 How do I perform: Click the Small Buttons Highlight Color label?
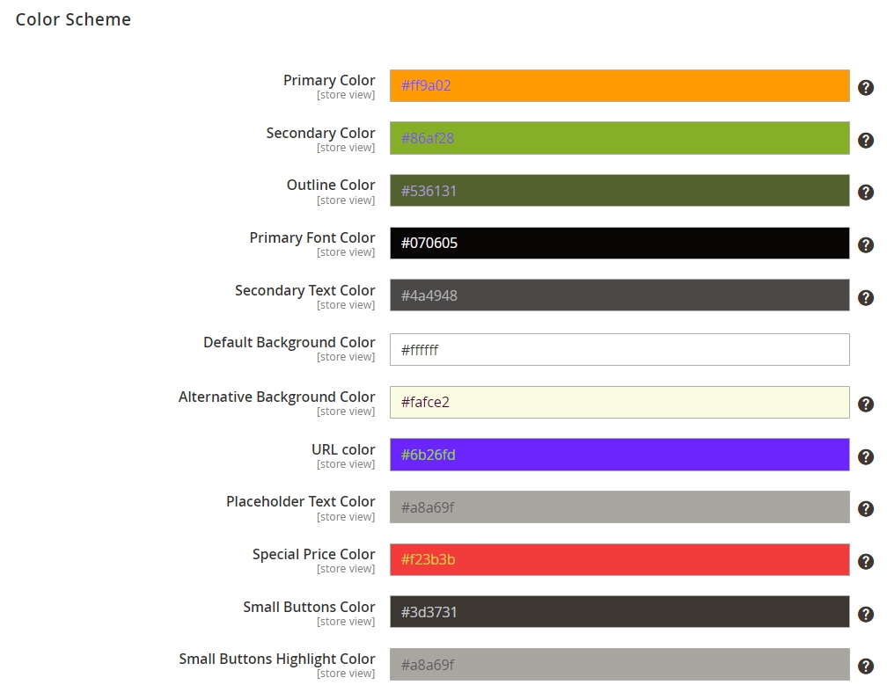[x=276, y=659]
